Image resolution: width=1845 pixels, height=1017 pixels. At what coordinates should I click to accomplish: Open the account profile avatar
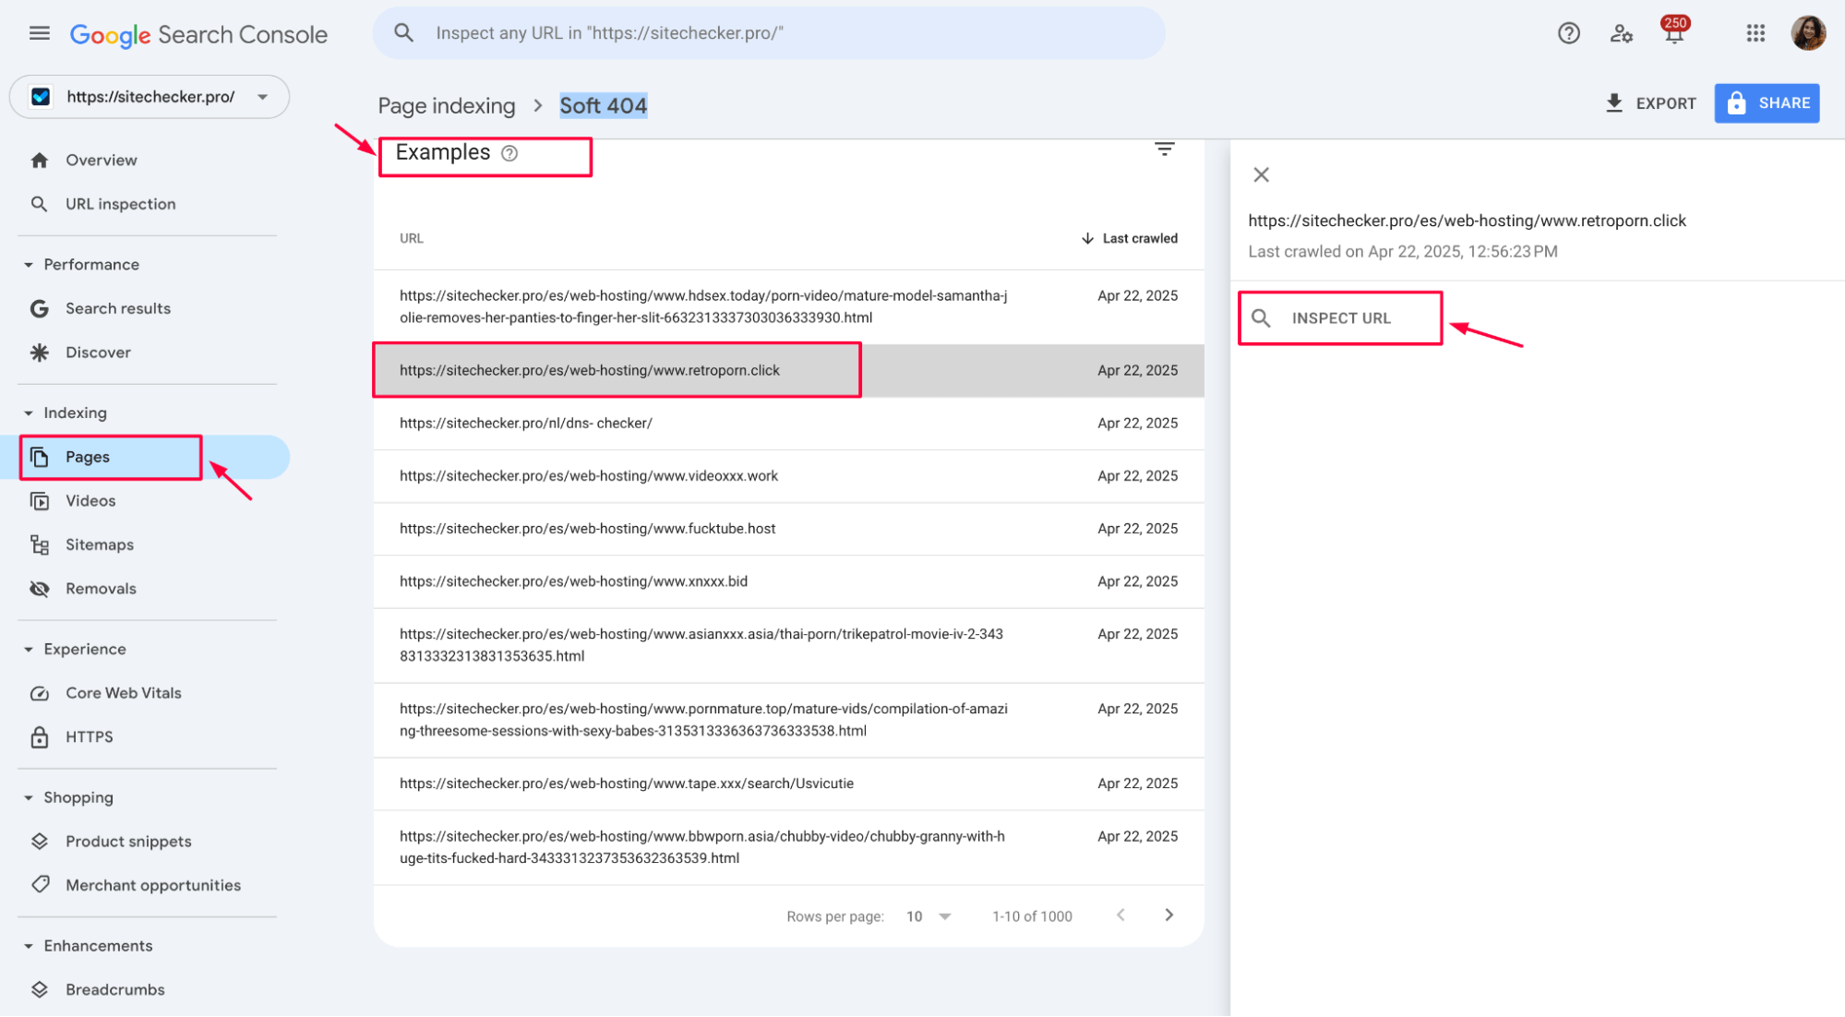(1808, 34)
